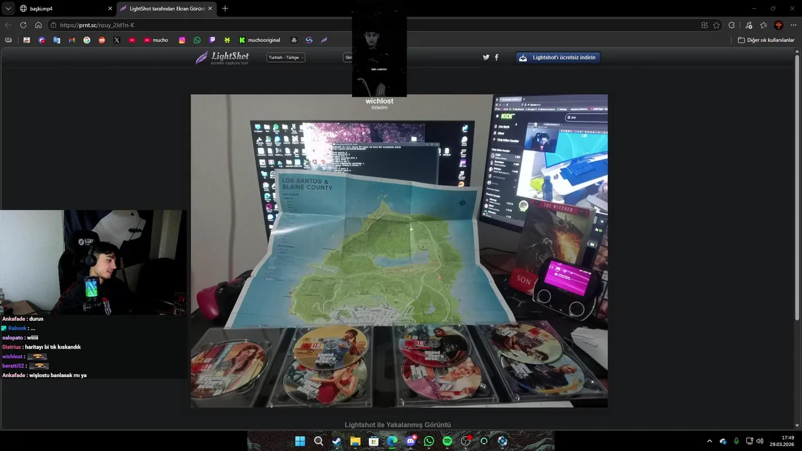Screen dimensions: 802x451
Task: Click the Facebook icon in Lightshot header
Action: pyautogui.click(x=497, y=58)
